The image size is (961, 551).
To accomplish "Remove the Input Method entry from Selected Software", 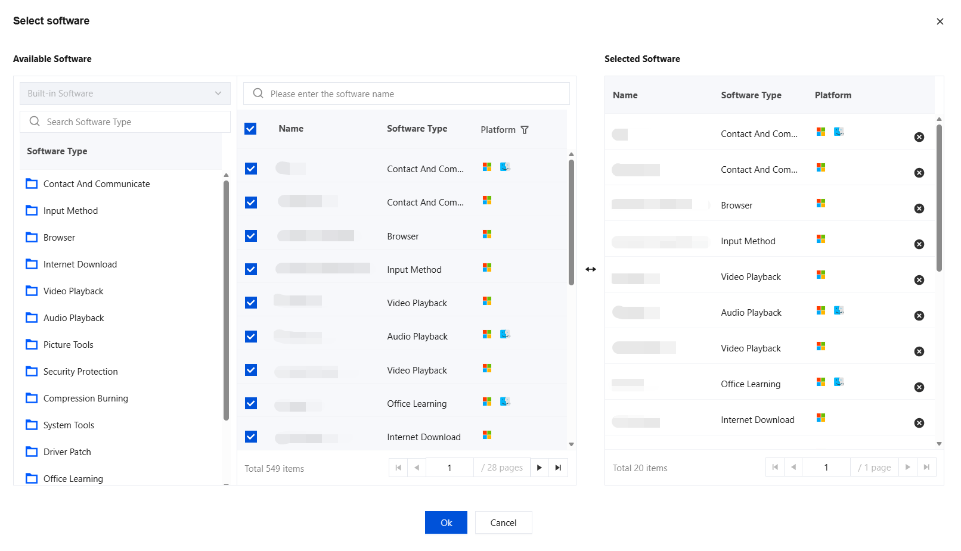I will (x=919, y=244).
